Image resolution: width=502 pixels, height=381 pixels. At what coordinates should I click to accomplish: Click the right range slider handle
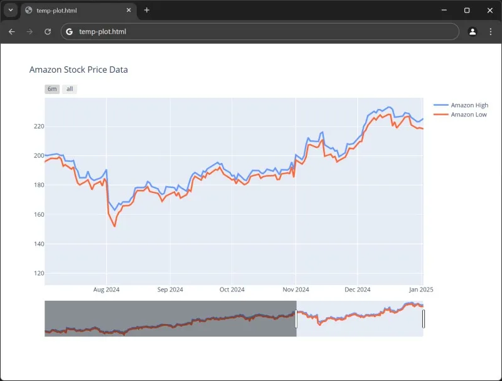423,319
